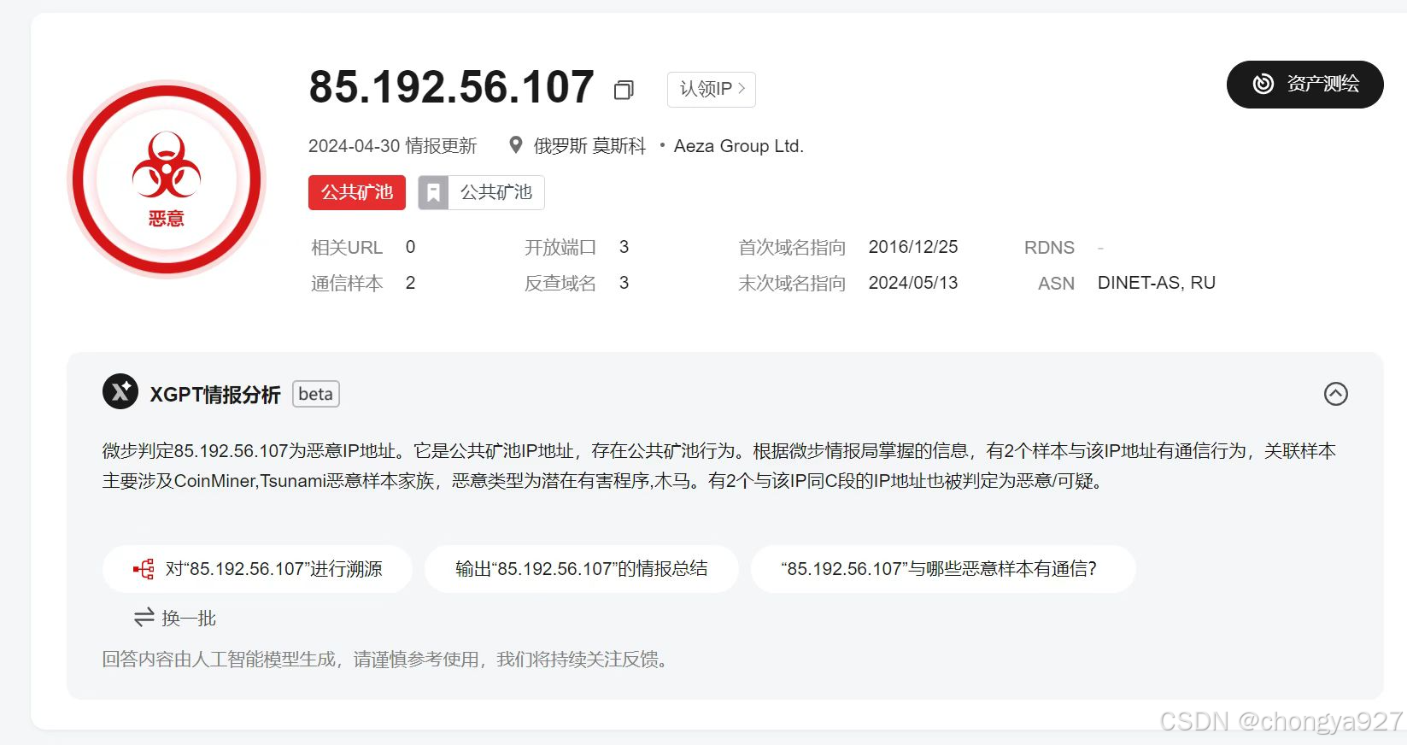
Task: Ask which malicious samples communicated with IP
Action: pos(942,569)
